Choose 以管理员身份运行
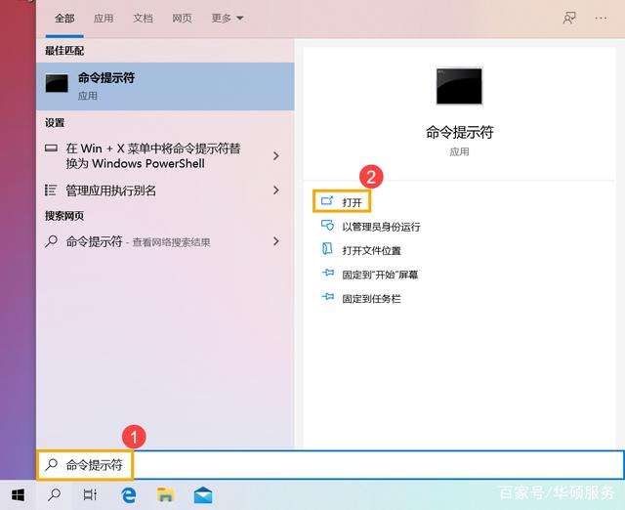Screen dimensions: 625x510 [371, 227]
